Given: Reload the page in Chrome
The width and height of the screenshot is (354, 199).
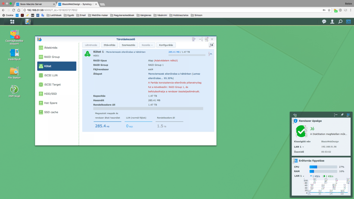Looking at the screenshot, I should pos(14,10).
